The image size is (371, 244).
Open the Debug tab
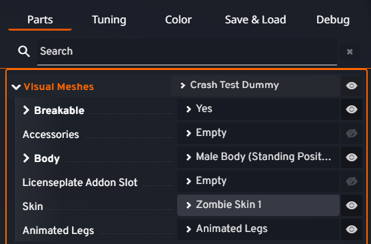(x=333, y=20)
